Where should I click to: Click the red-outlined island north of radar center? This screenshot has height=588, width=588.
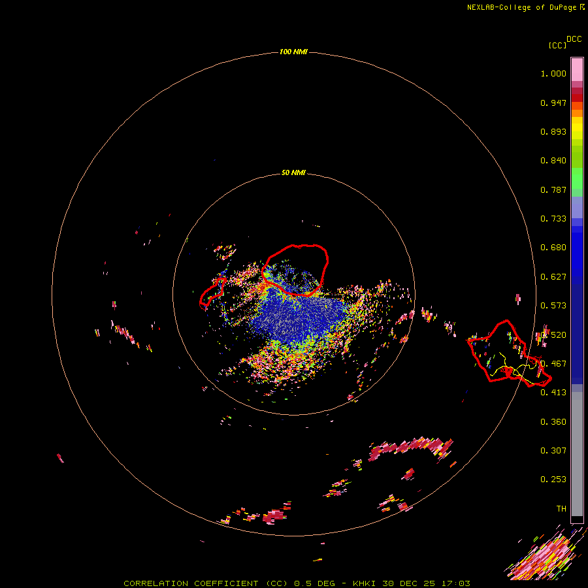pos(295,270)
